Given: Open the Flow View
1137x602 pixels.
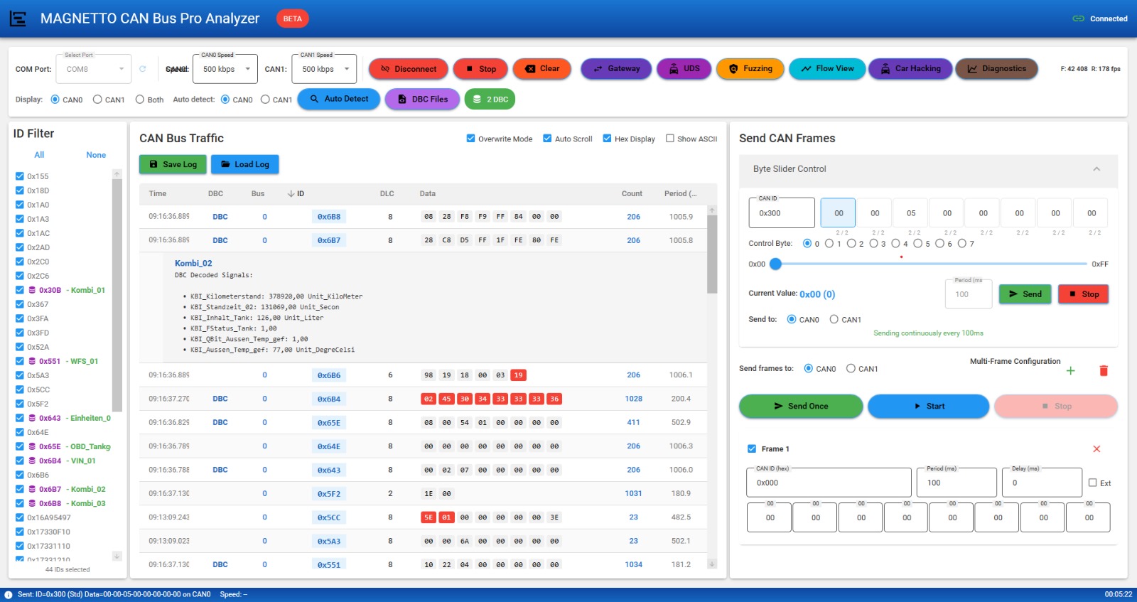Looking at the screenshot, I should 827,69.
